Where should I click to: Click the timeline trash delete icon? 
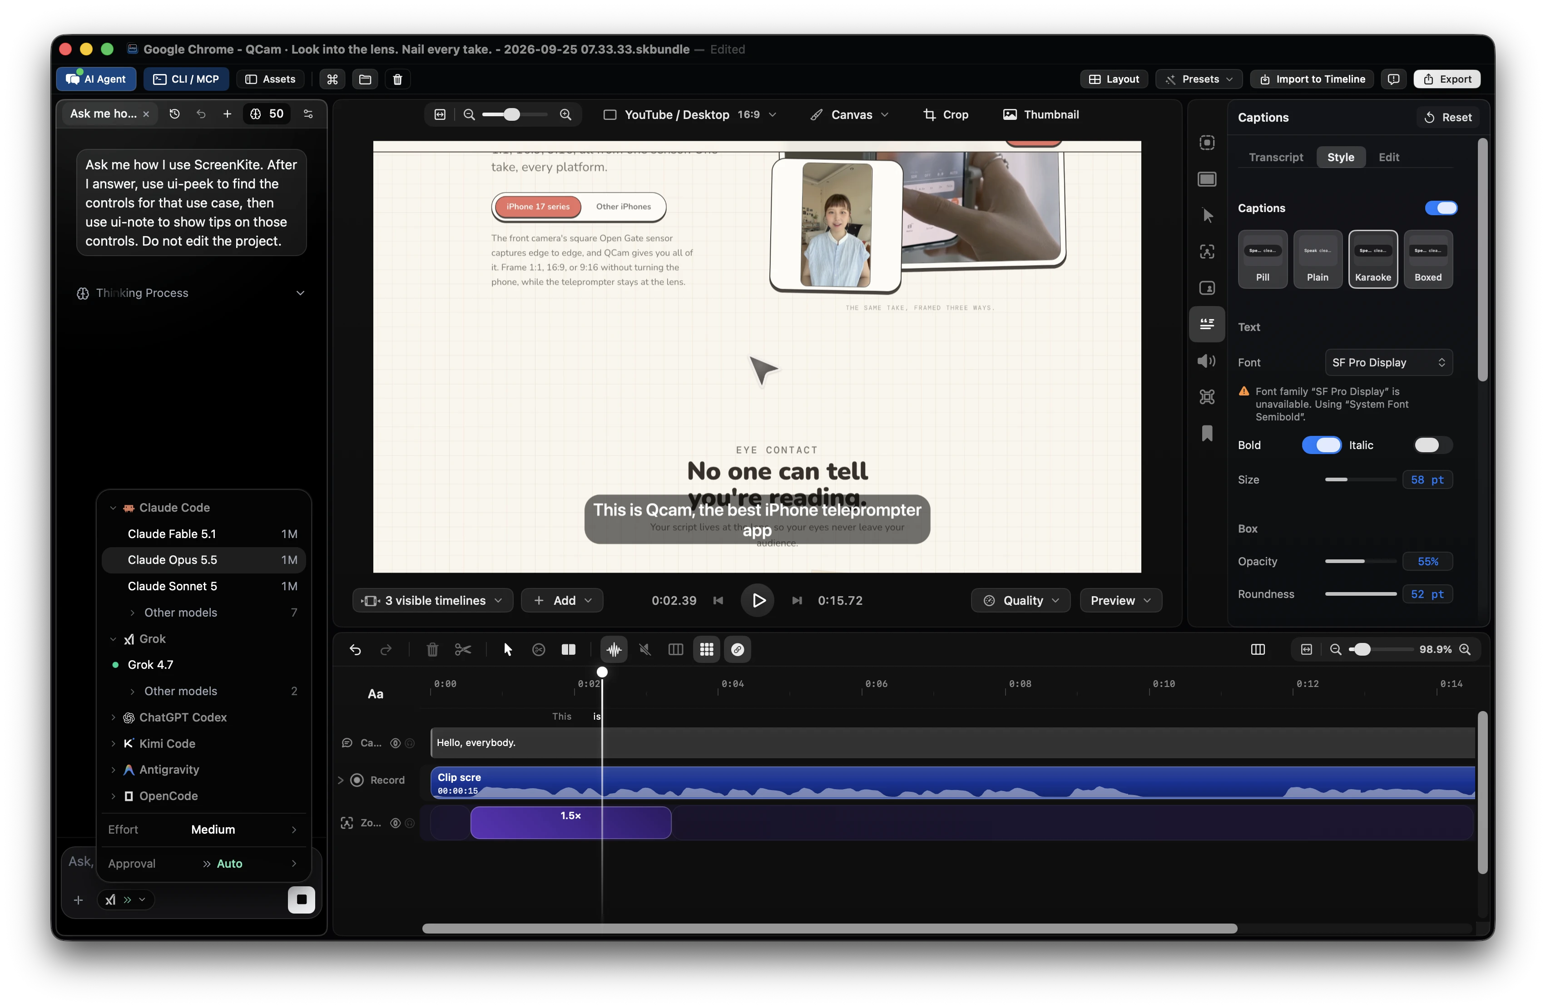pyautogui.click(x=432, y=649)
